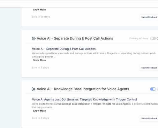Select the Separate During & Post Call Actions card heading

75,38
